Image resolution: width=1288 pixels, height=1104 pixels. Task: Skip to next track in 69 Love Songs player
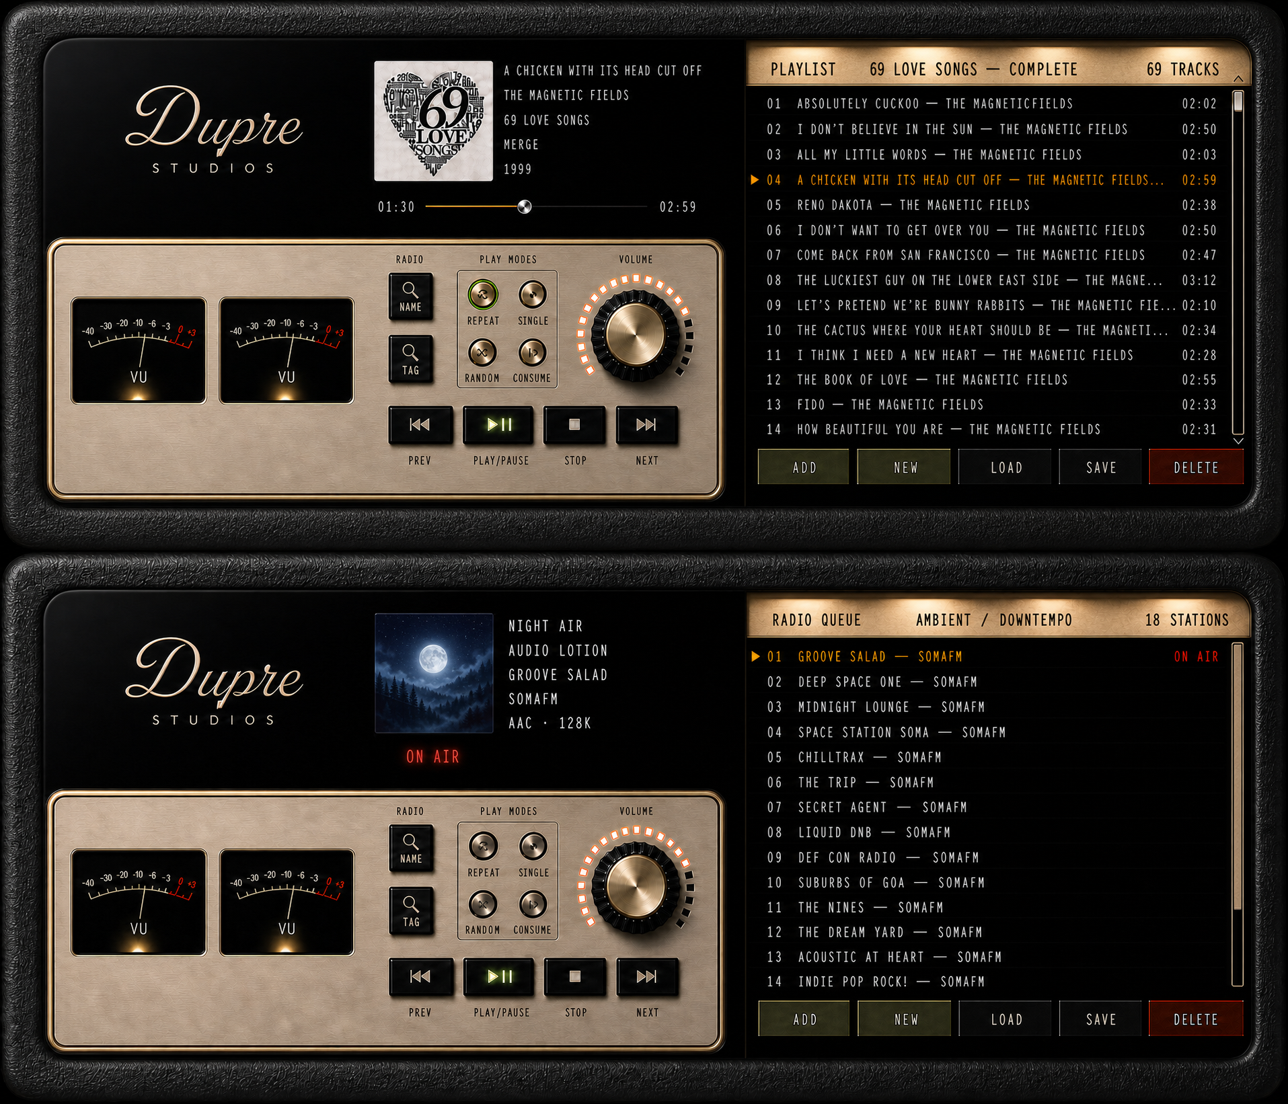(x=646, y=425)
